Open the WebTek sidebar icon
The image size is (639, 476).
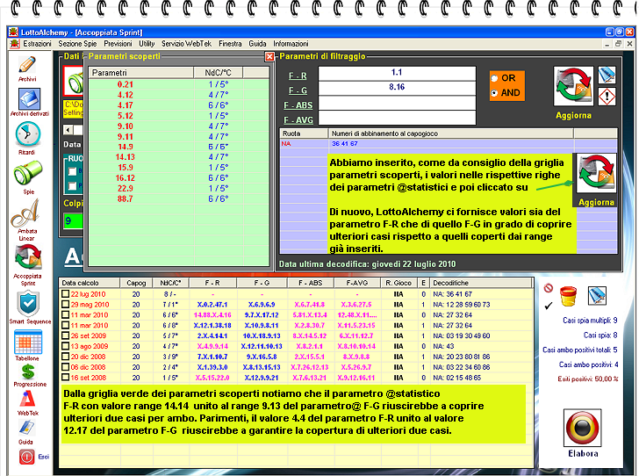tap(28, 399)
